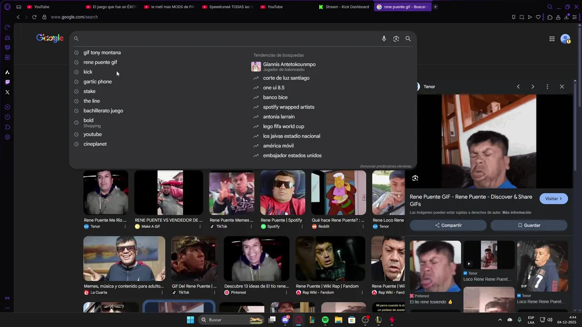Click the Guardar button
Image resolution: width=582 pixels, height=327 pixels.
pyautogui.click(x=529, y=225)
